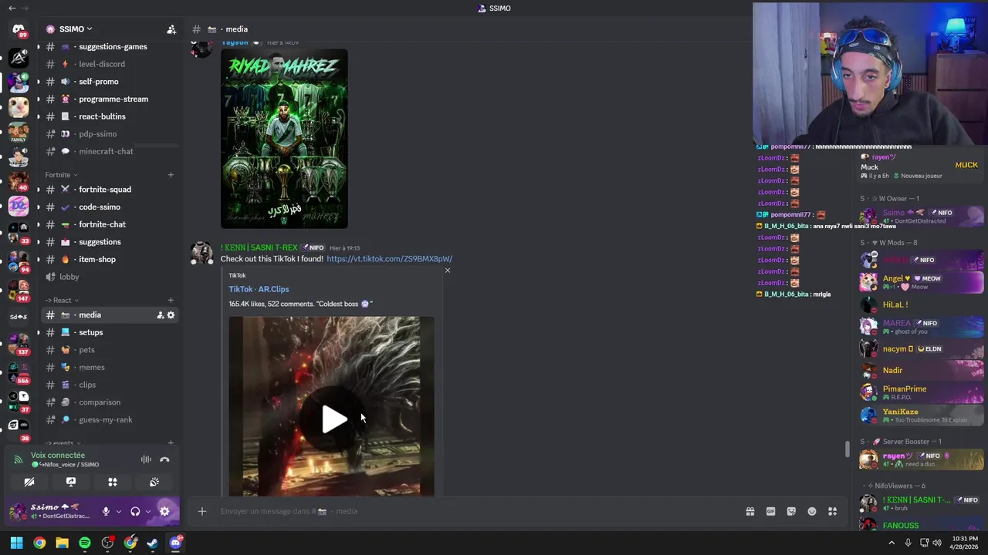Select the self-promo channel
The image size is (988, 555).
pos(110,82)
